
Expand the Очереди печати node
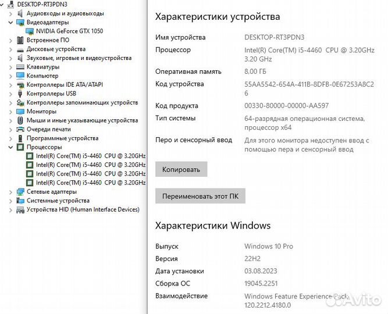(10, 130)
